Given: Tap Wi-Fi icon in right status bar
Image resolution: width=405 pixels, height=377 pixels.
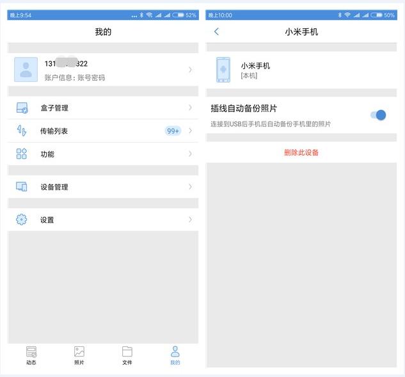Looking at the screenshot, I should (x=347, y=15).
